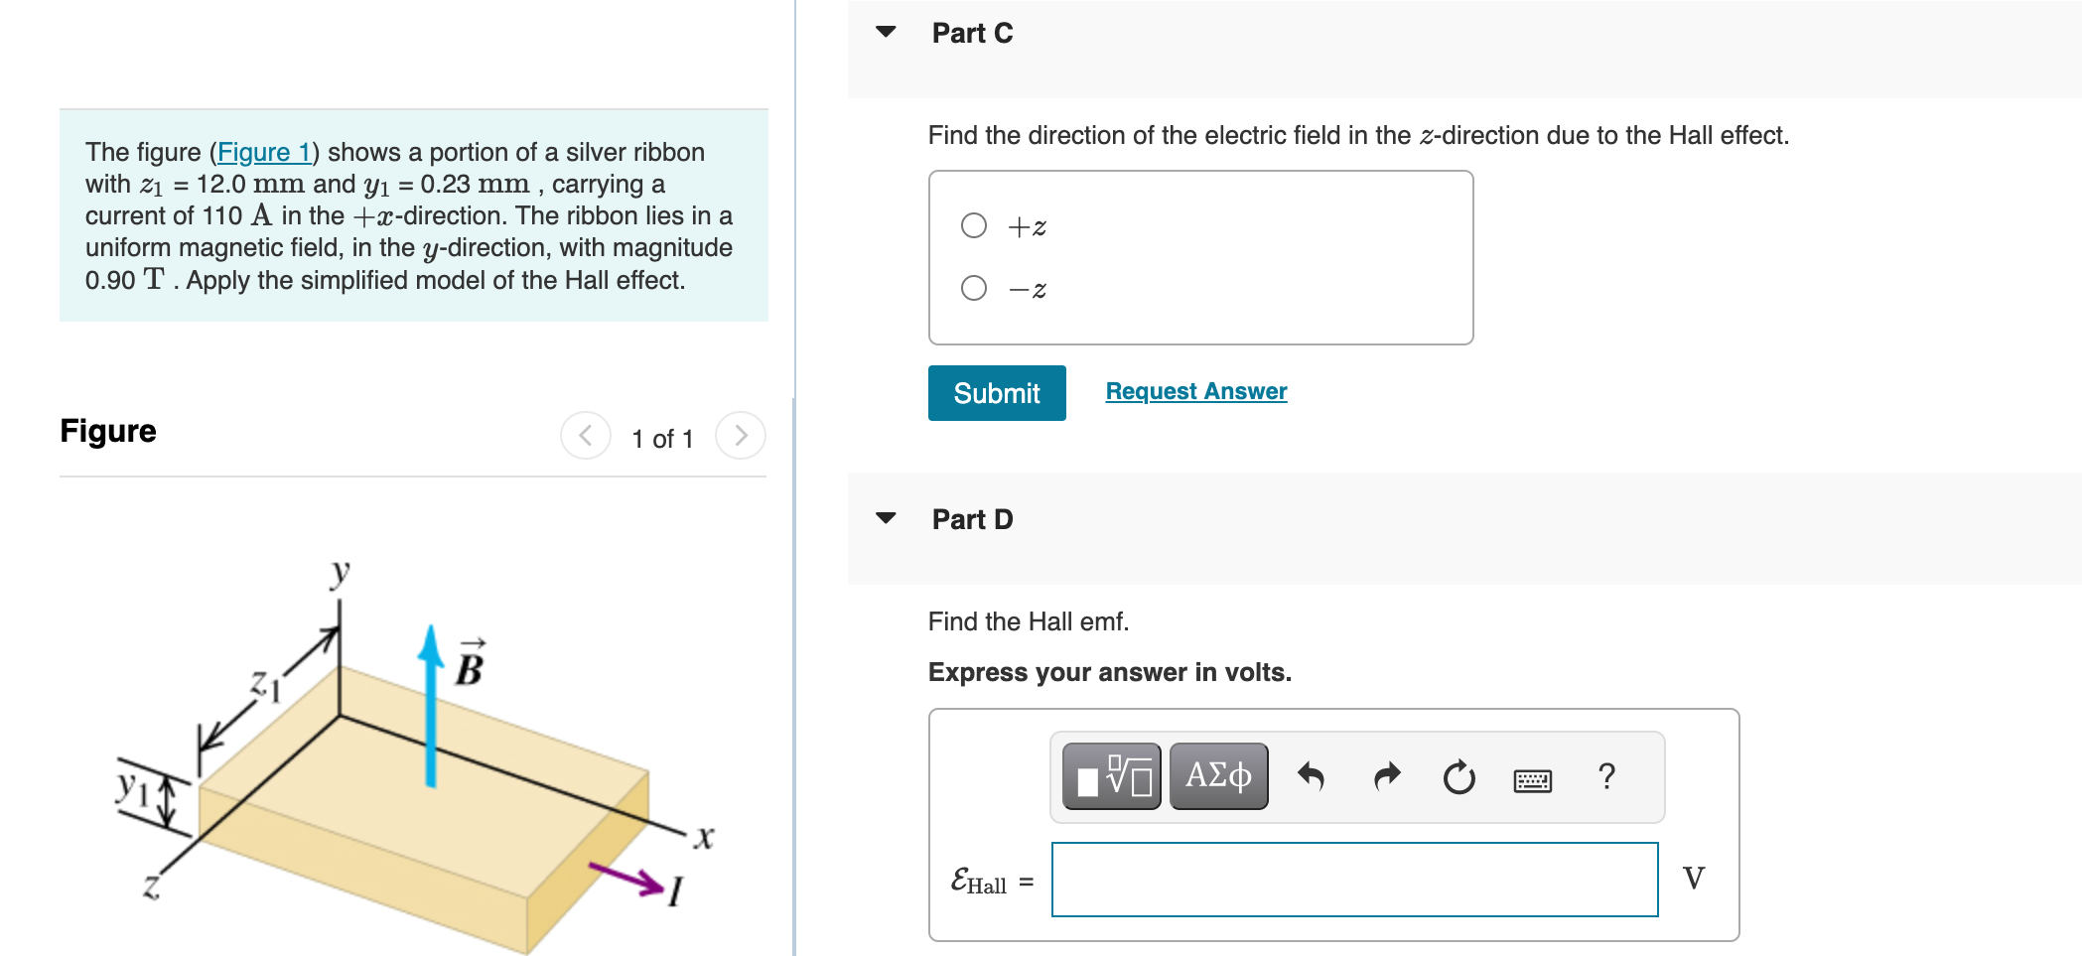Click the next figure arrow
The image size is (2082, 956).
click(x=742, y=435)
